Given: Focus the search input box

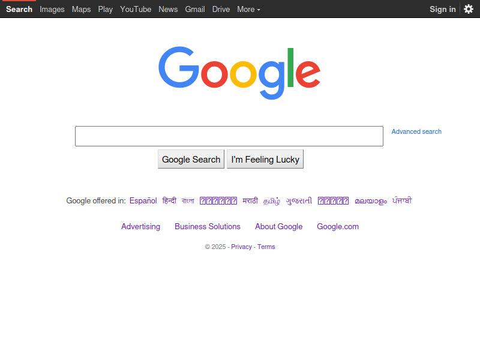Looking at the screenshot, I should pyautogui.click(x=229, y=136).
